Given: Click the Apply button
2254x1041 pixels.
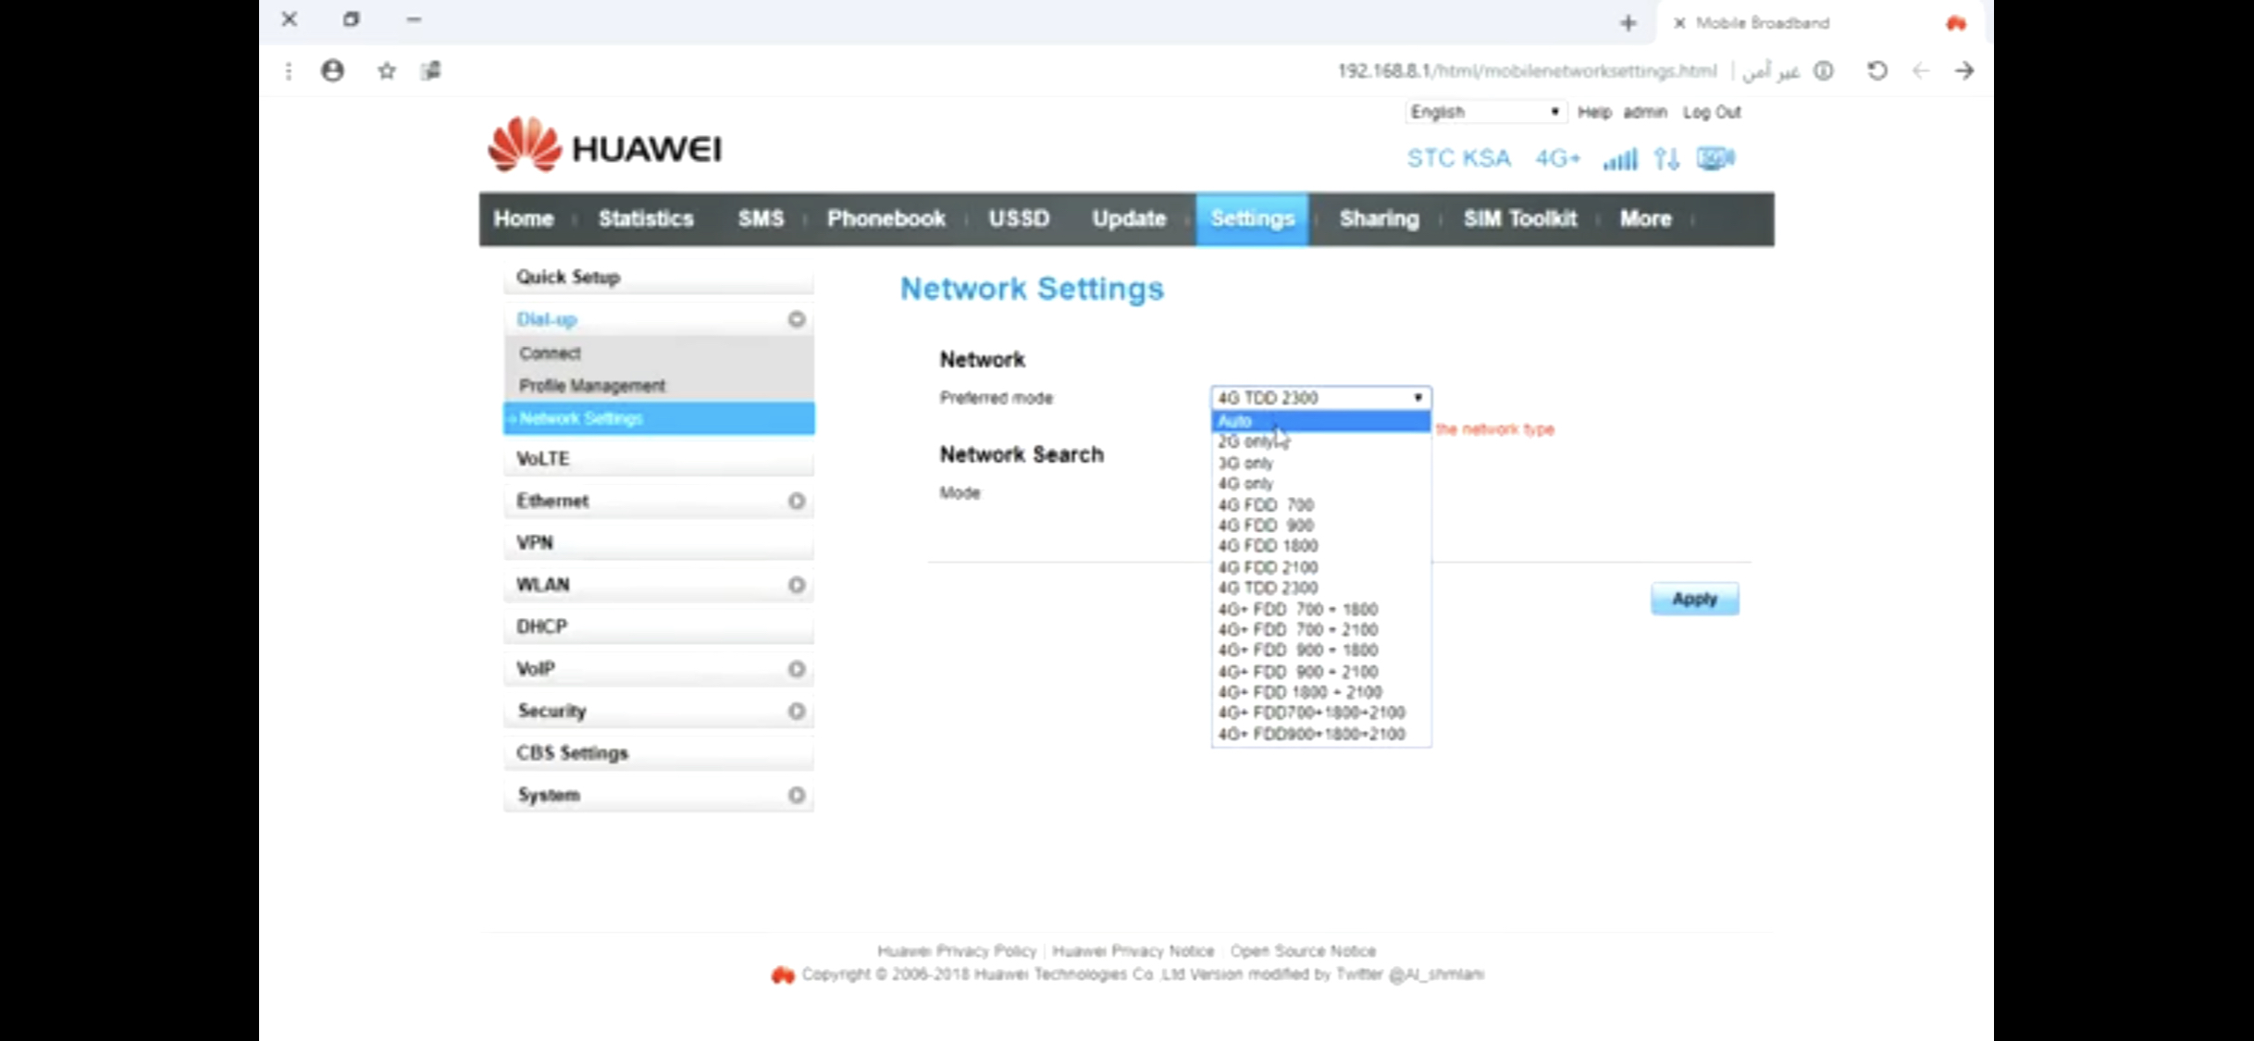Looking at the screenshot, I should tap(1694, 599).
